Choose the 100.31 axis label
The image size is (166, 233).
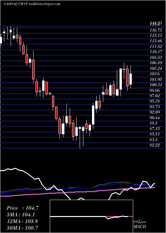point(156,85)
